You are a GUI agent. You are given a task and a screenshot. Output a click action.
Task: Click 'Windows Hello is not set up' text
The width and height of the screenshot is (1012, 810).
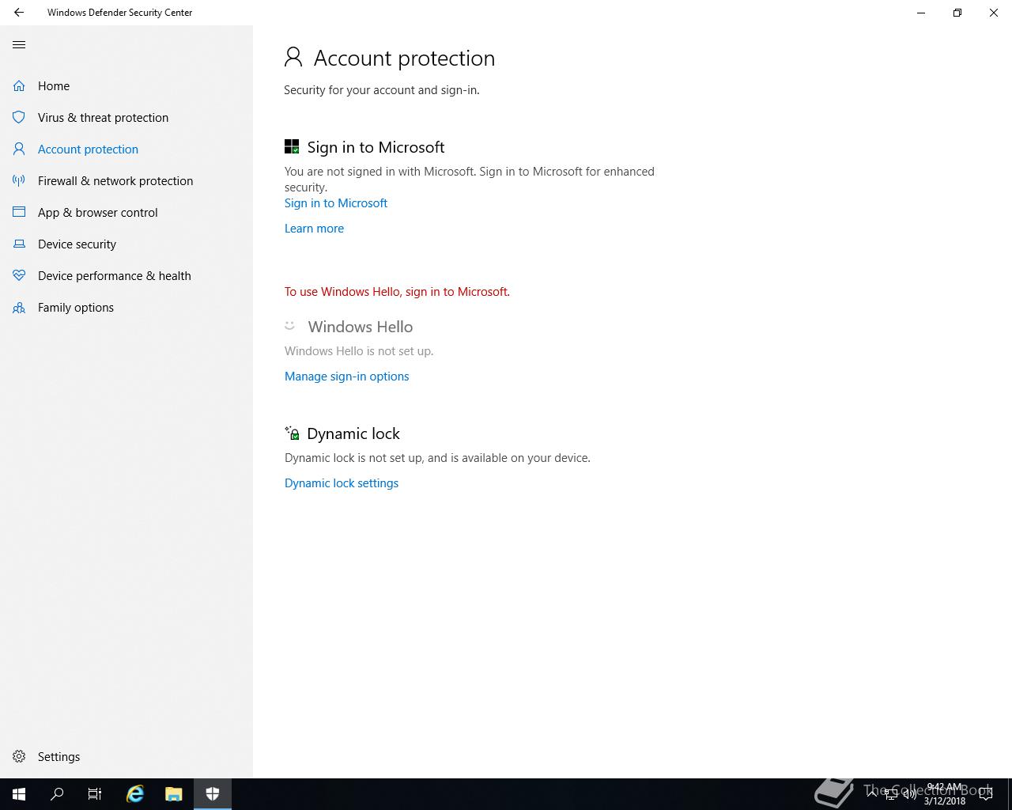tap(359, 351)
